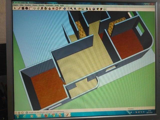This screenshot has width=160, height=120.
Task: Choose the Circle tool
Action: 27,8
